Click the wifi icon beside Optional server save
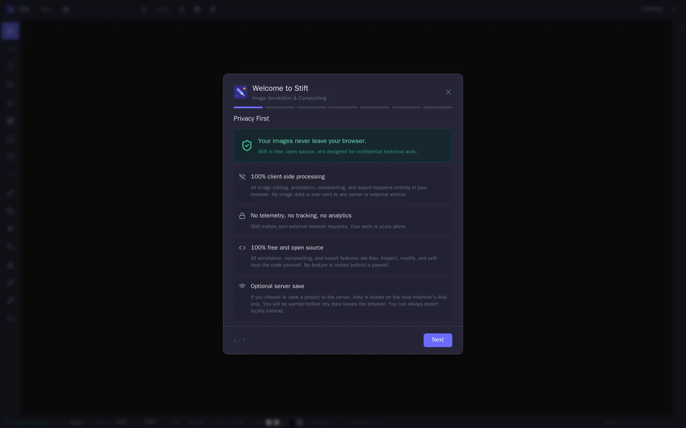Image resolution: width=686 pixels, height=428 pixels. (242, 286)
